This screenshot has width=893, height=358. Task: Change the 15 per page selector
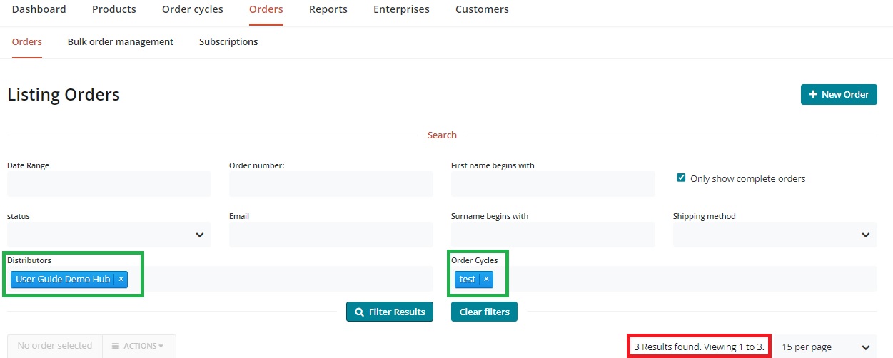click(826, 347)
